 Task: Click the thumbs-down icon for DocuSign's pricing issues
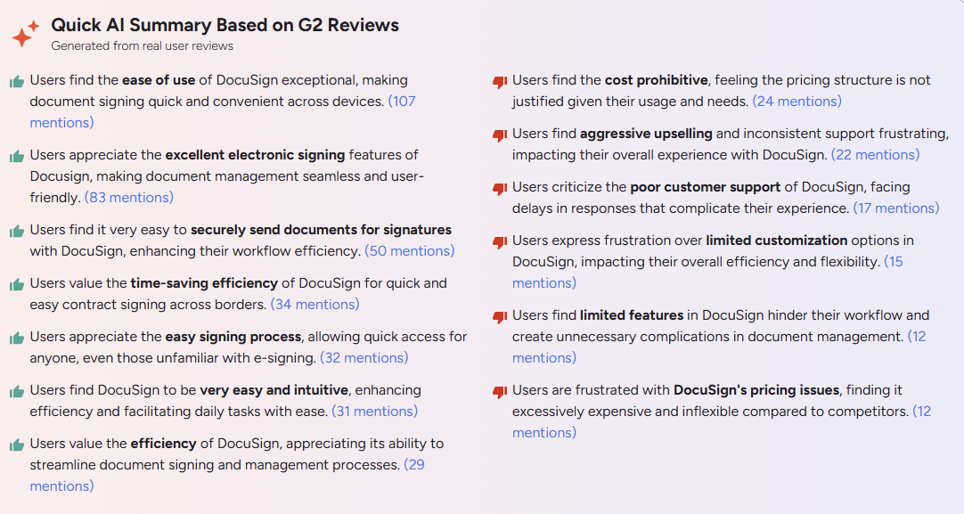[498, 390]
